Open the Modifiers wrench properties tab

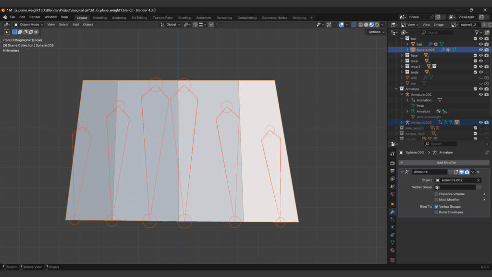point(393,212)
